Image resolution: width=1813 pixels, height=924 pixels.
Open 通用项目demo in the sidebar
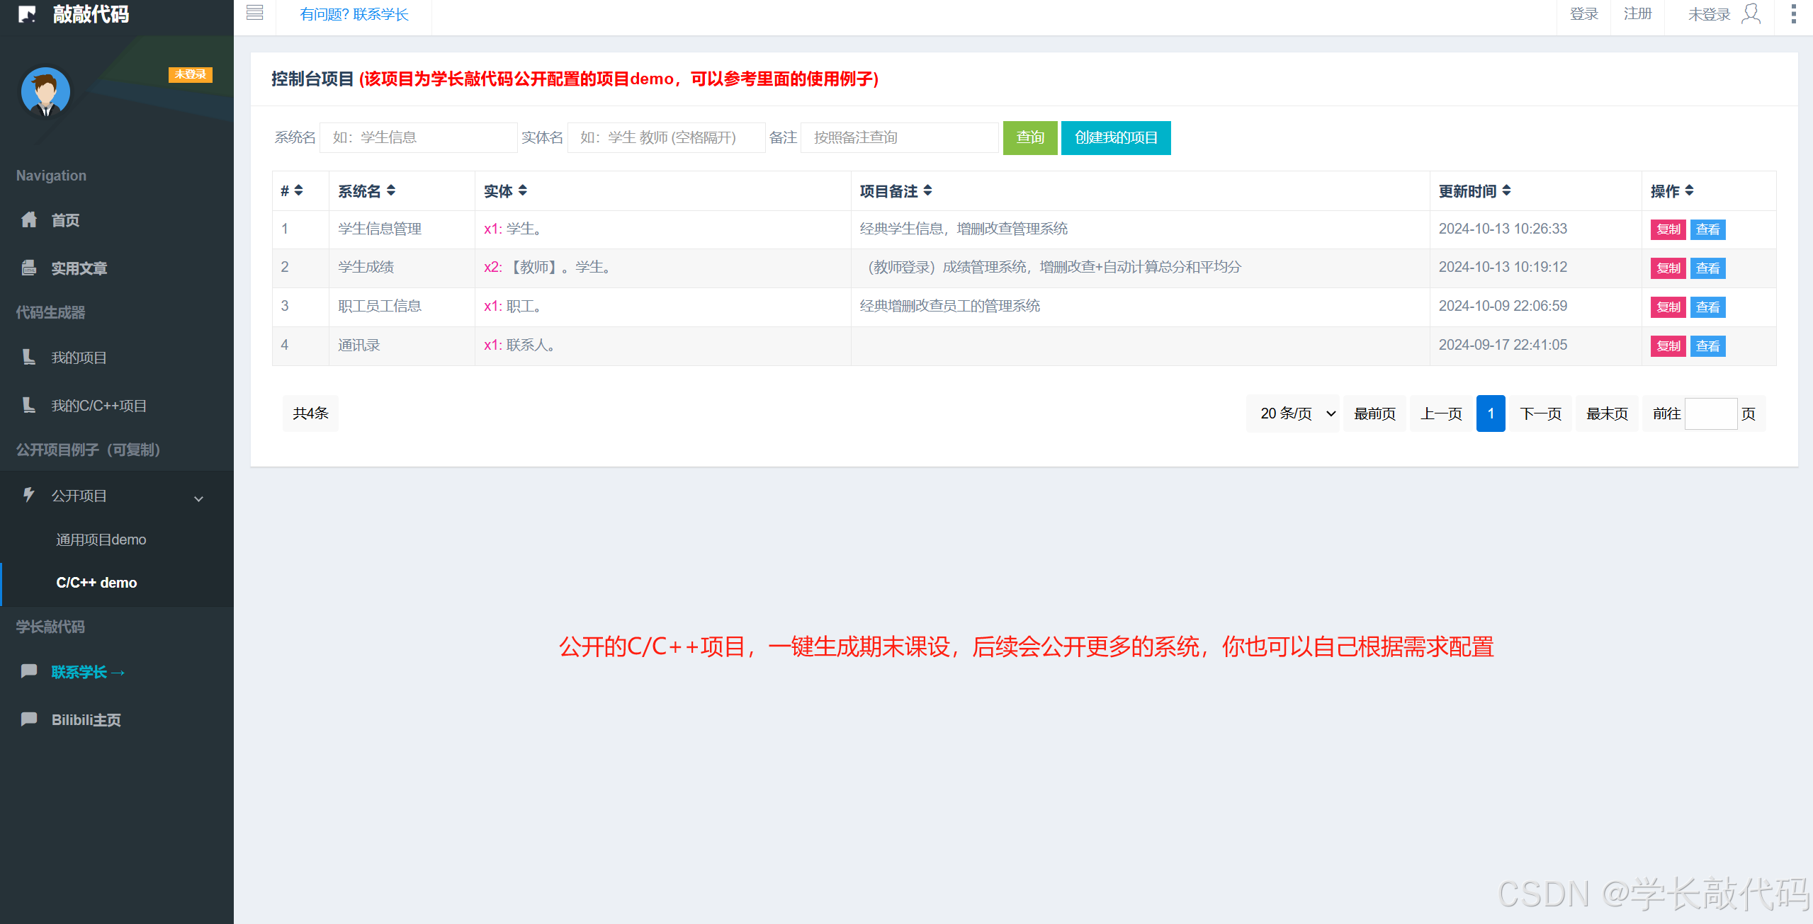click(x=101, y=540)
